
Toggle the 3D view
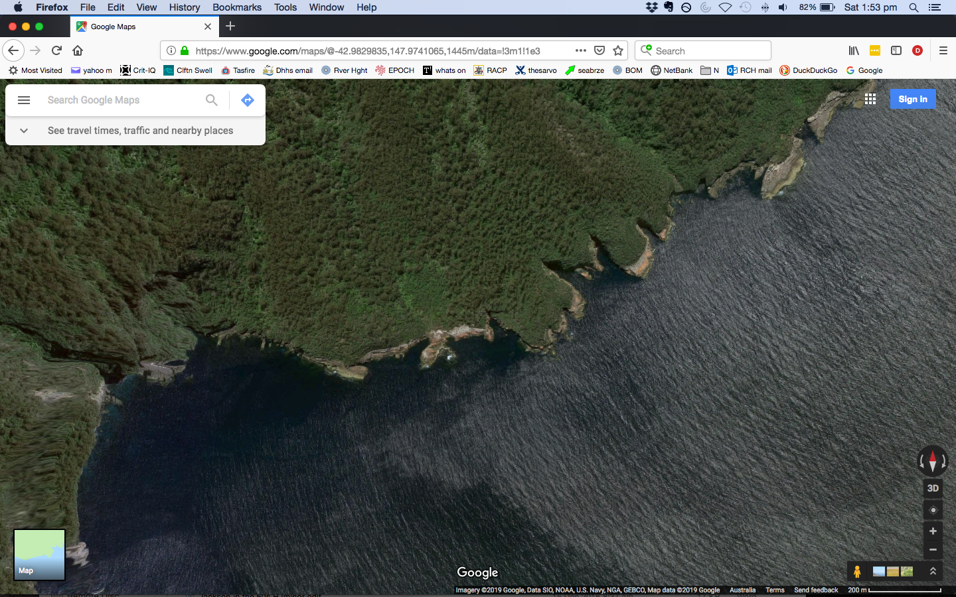[933, 488]
